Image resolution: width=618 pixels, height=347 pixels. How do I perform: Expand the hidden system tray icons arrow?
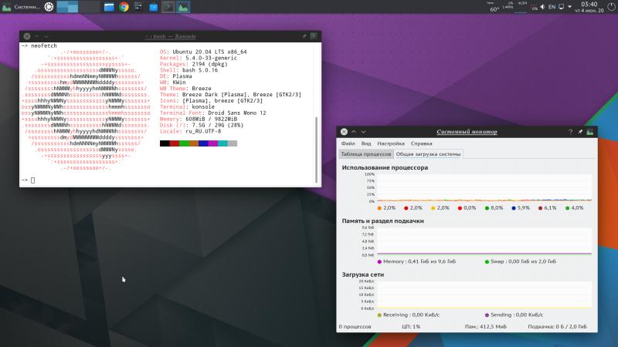570,7
